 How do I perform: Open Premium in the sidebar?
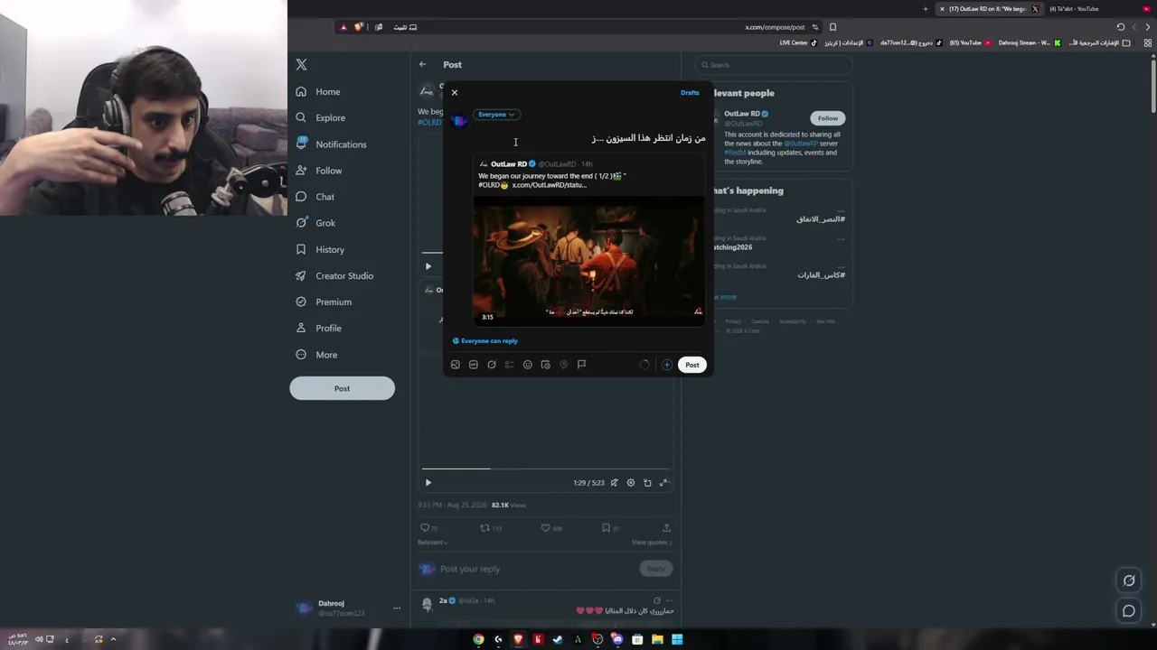click(x=324, y=302)
